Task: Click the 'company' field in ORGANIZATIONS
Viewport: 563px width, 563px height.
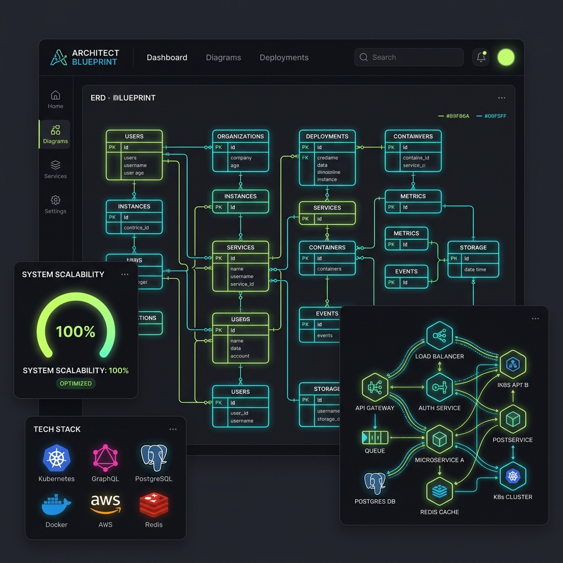Action: (x=241, y=158)
